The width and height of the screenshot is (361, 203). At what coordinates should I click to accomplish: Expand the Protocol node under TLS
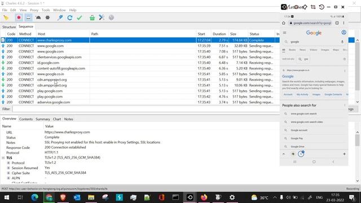8,163
